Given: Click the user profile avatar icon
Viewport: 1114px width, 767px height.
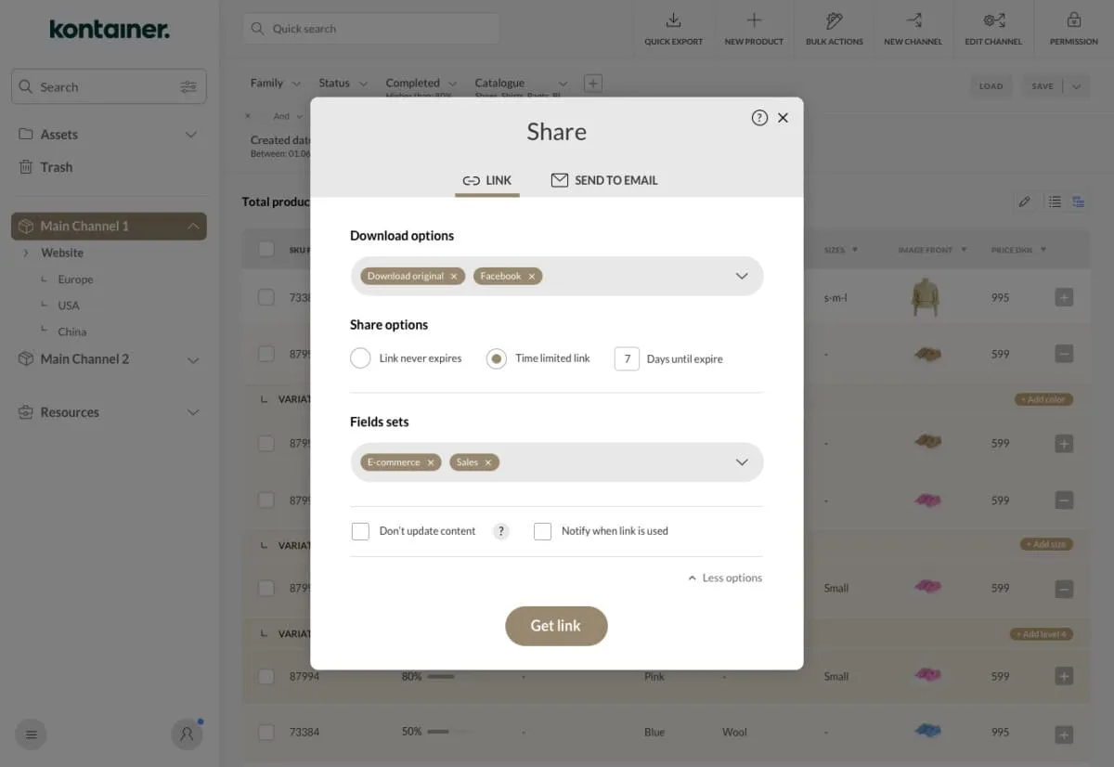Looking at the screenshot, I should [187, 734].
